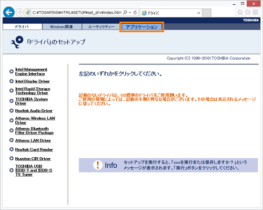Open Intel Display Driver link
Image resolution: width=263 pixels, height=210 pixels.
click(x=33, y=81)
